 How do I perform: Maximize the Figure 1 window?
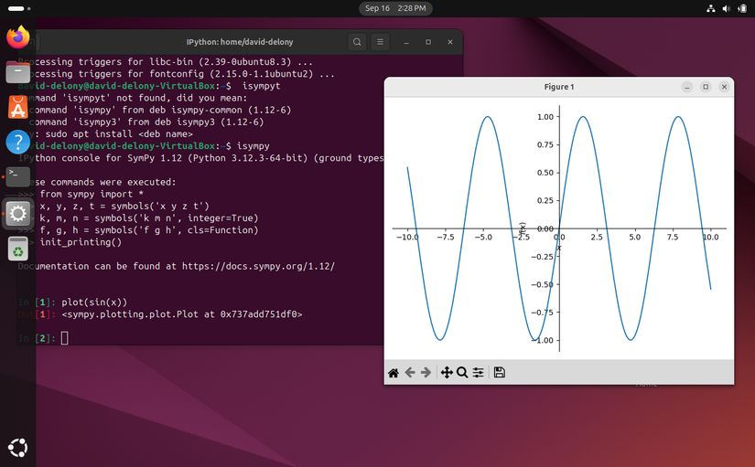pos(706,87)
